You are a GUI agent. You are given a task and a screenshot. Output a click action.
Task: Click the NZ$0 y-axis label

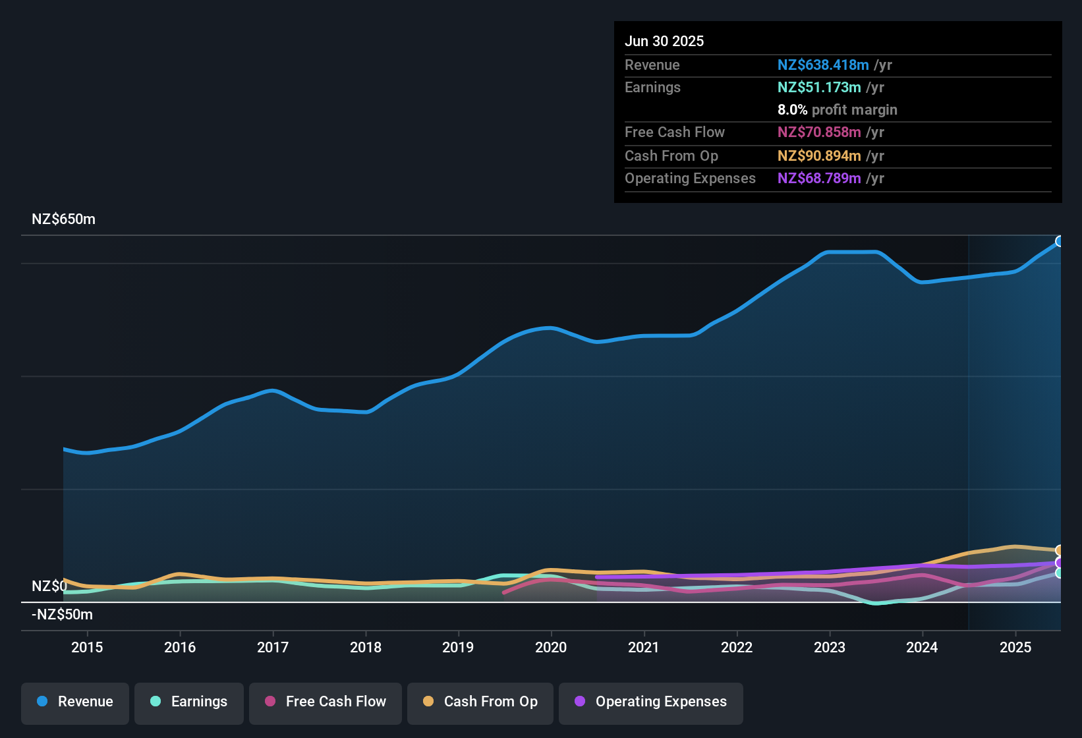click(x=49, y=586)
